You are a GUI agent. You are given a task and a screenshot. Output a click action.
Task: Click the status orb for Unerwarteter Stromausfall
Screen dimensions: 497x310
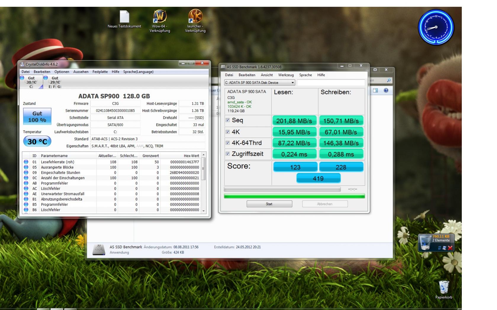coord(26,194)
